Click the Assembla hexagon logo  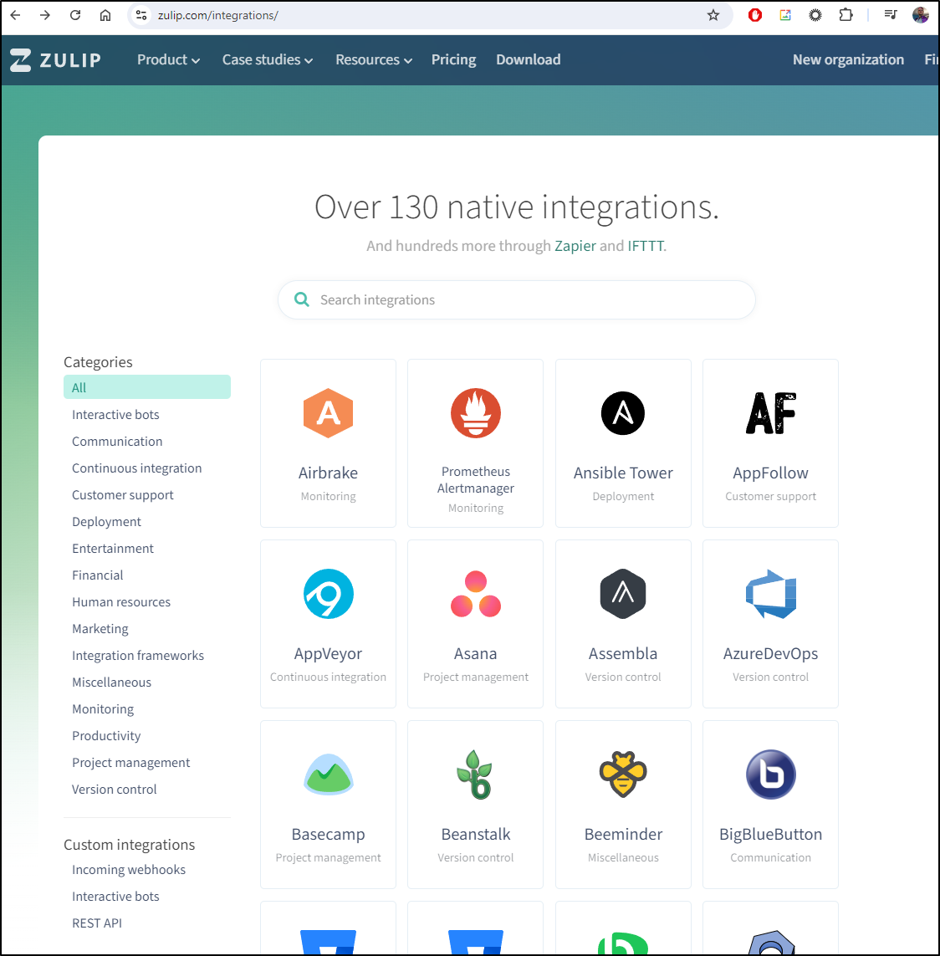[x=623, y=594]
